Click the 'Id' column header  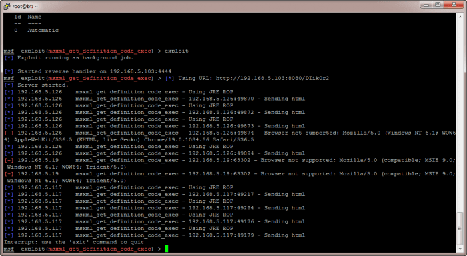tap(17, 17)
